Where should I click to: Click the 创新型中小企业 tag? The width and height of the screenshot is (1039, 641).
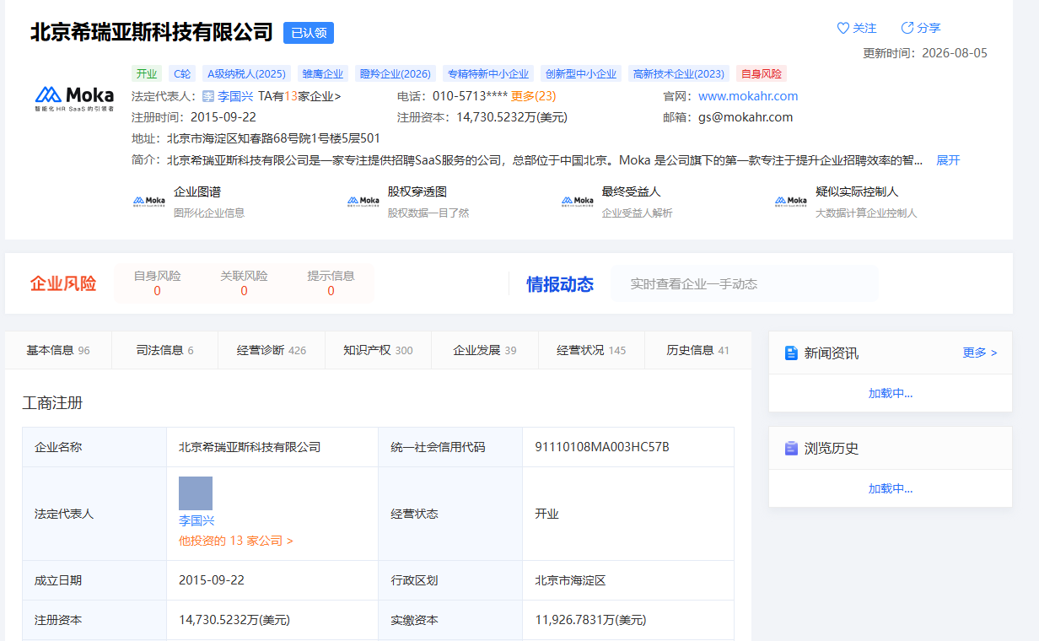581,74
